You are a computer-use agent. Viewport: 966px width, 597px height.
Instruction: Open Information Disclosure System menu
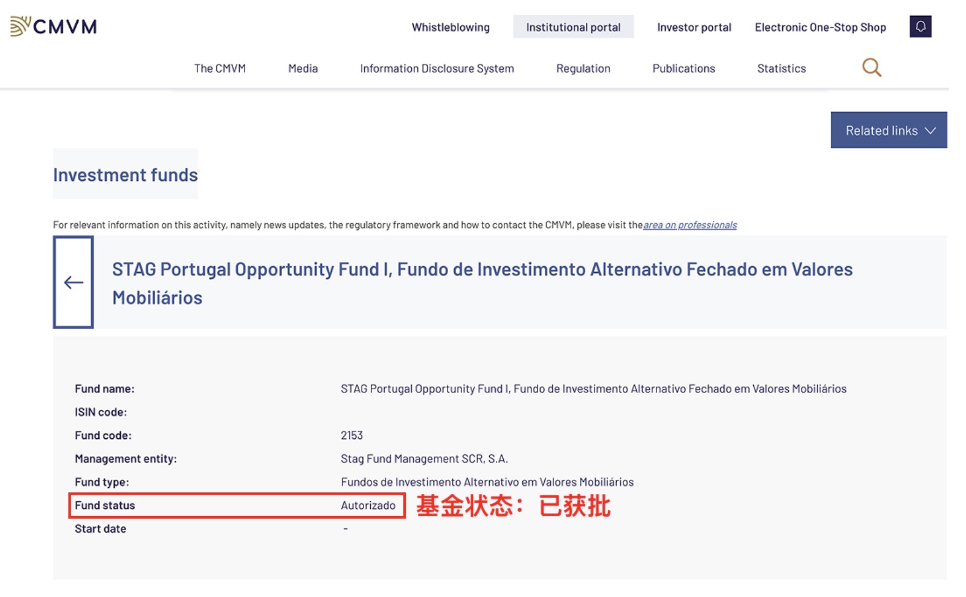437,68
